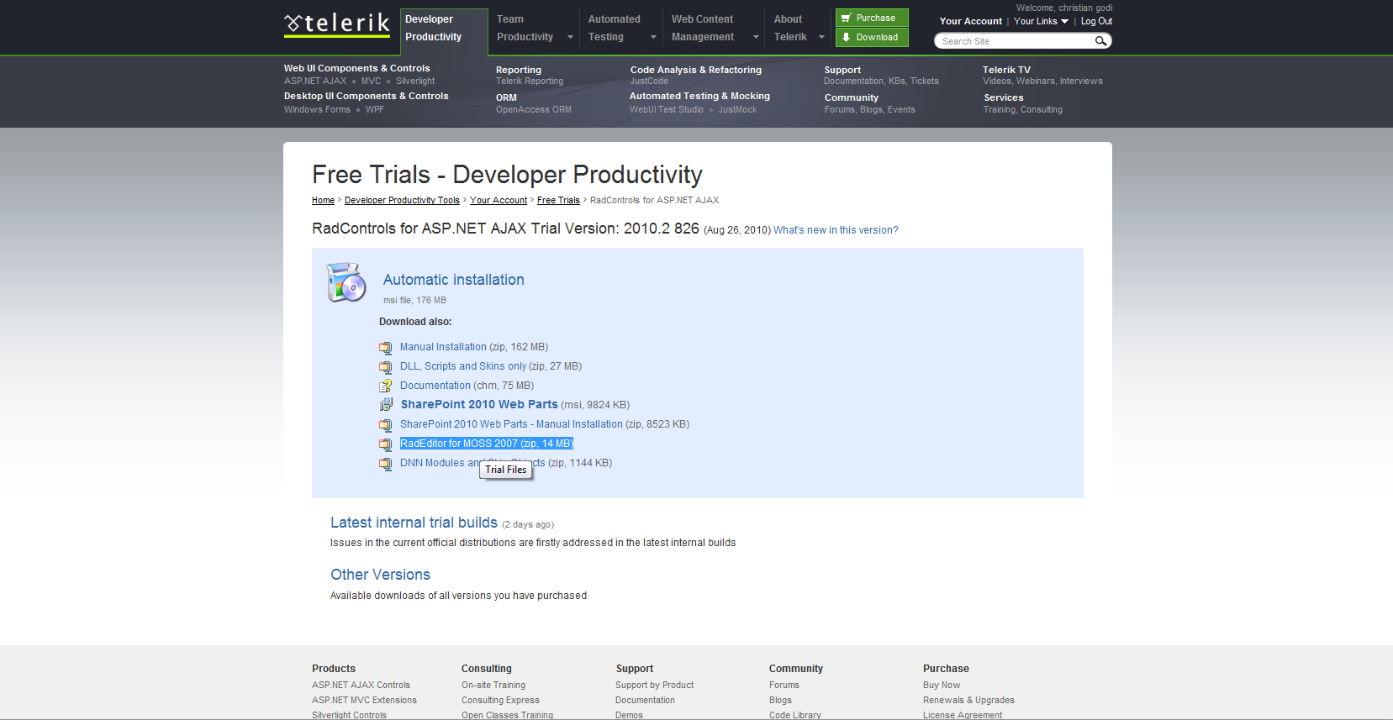The height and width of the screenshot is (720, 1393).
Task: Click the Automatic installation link
Action: [x=454, y=280]
